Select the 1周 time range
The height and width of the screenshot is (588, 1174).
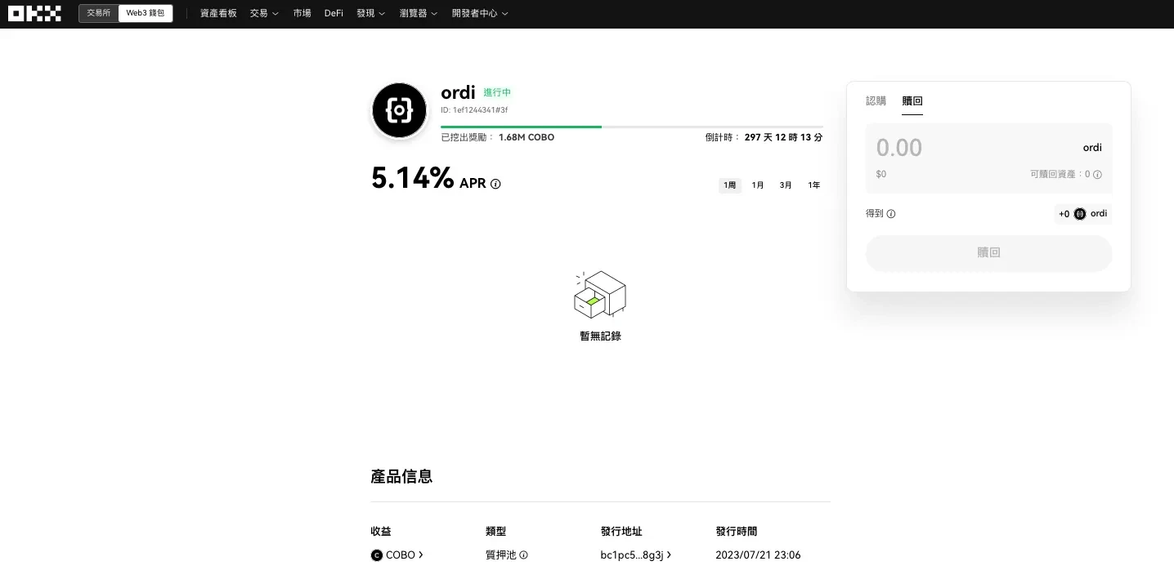730,185
